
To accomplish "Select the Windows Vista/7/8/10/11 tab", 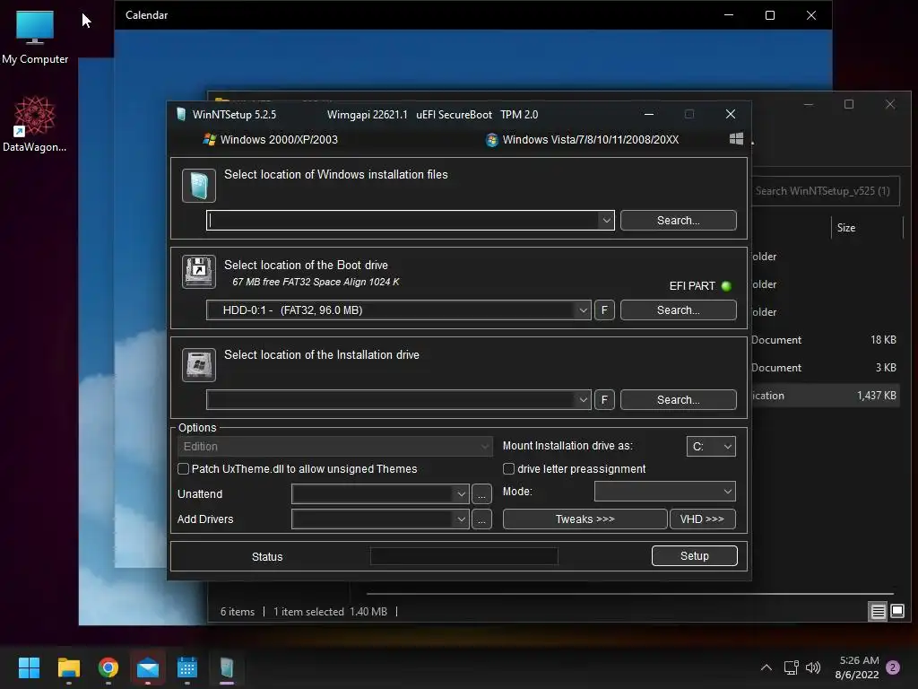I will [583, 139].
